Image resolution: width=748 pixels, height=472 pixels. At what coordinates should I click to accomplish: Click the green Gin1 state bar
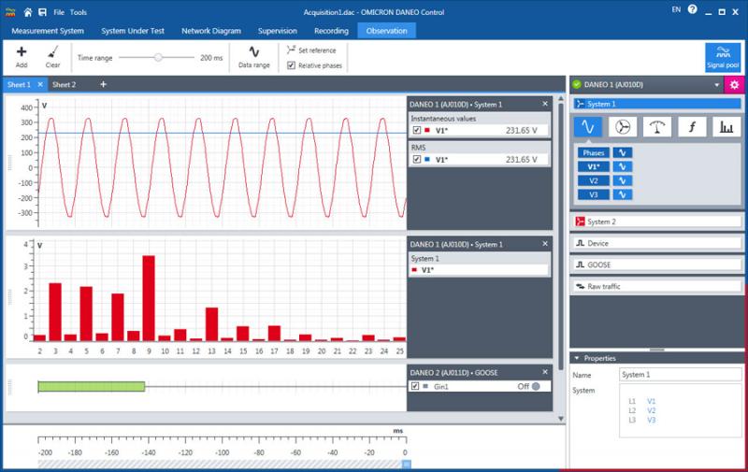(92, 386)
